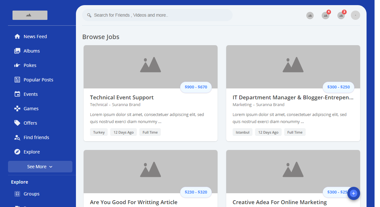Expand the See More sidebar section
The image size is (380, 207).
pos(40,167)
